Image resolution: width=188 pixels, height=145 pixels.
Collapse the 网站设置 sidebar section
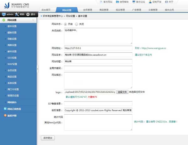pyautogui.click(x=33, y=20)
